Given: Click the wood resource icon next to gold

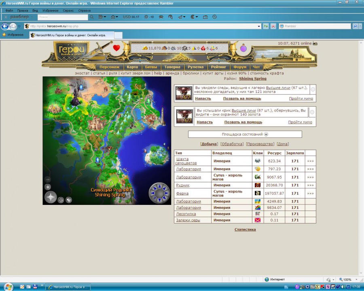Looking at the screenshot, I should [x=164, y=48].
